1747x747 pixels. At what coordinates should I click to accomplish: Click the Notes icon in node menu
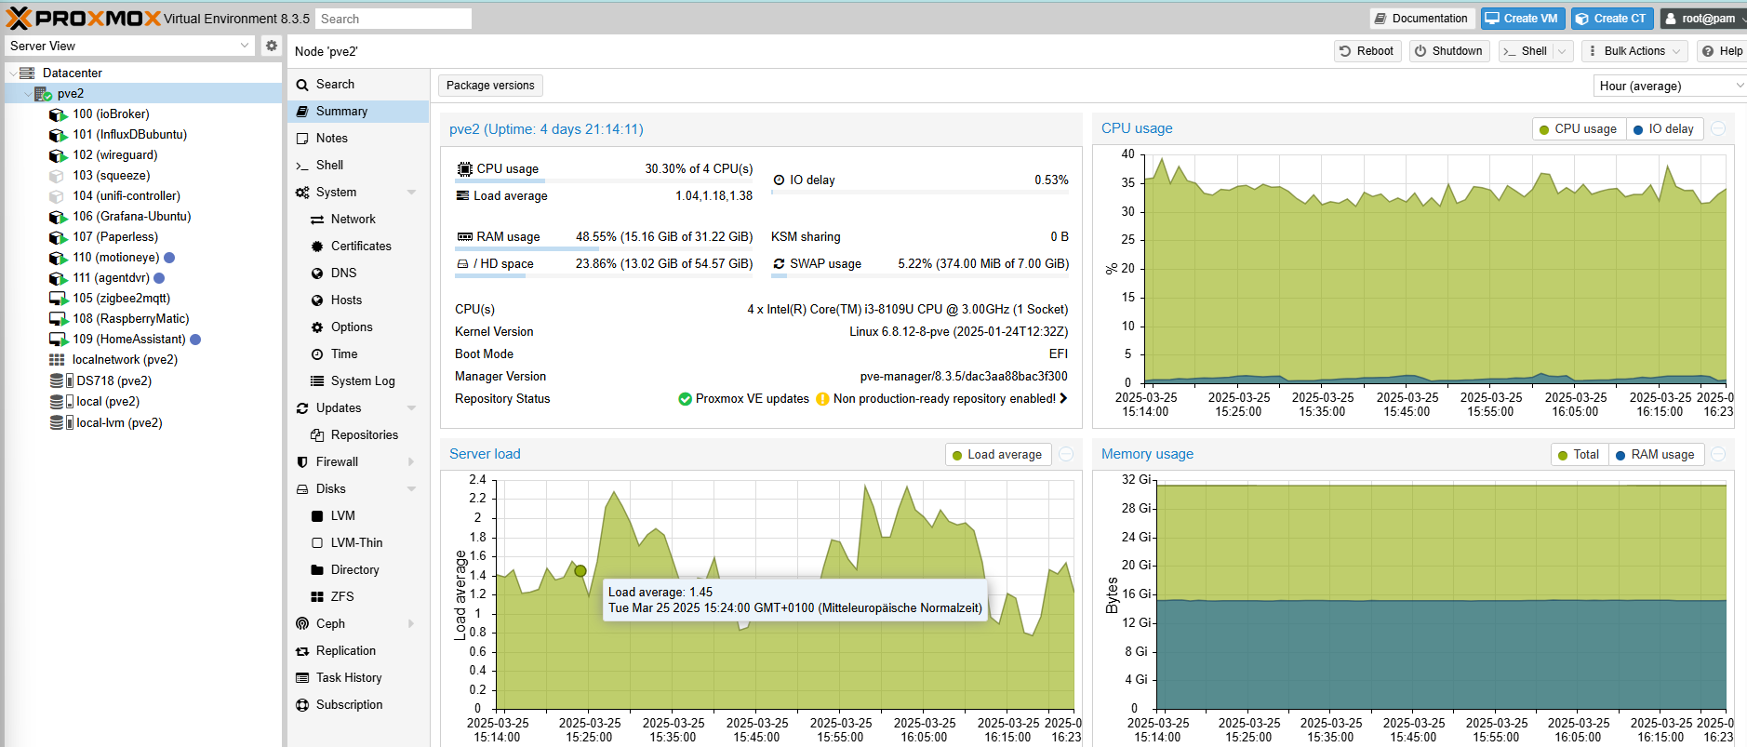tap(302, 139)
